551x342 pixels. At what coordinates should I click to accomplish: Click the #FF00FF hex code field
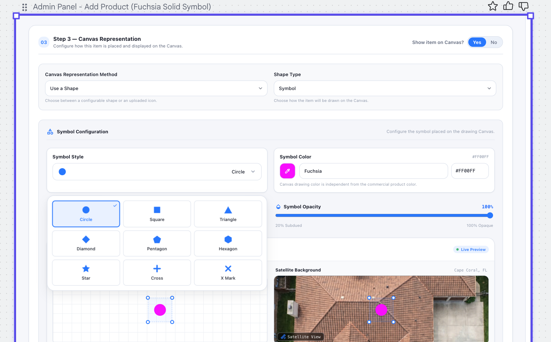[x=470, y=171]
